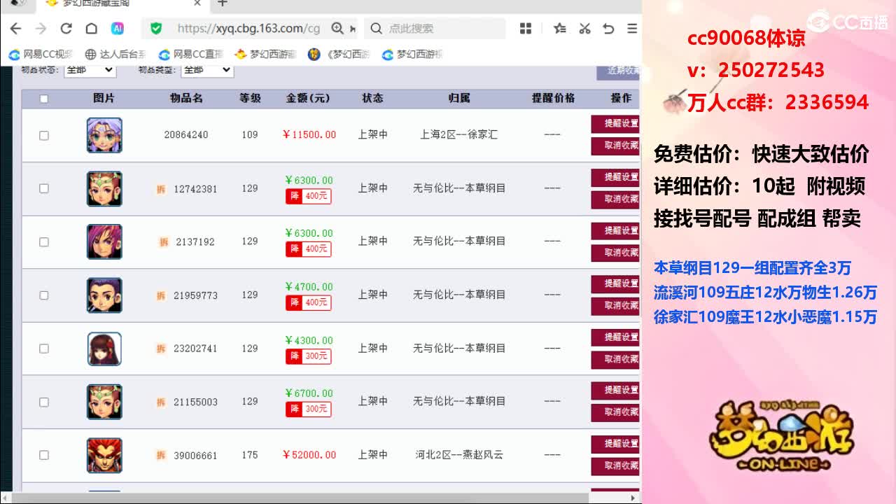Open character avatar for item 21959773

104,295
